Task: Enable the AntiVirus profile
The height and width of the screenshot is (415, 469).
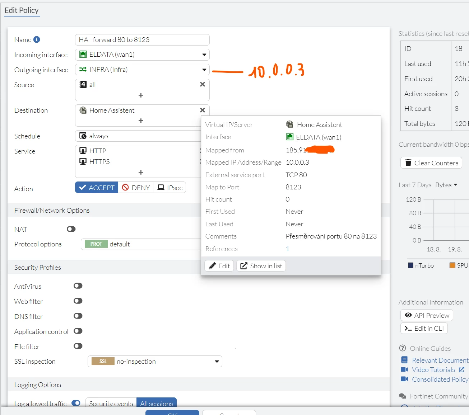Action: click(78, 286)
